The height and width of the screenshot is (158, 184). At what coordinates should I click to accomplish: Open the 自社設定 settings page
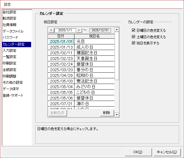coord(10,12)
